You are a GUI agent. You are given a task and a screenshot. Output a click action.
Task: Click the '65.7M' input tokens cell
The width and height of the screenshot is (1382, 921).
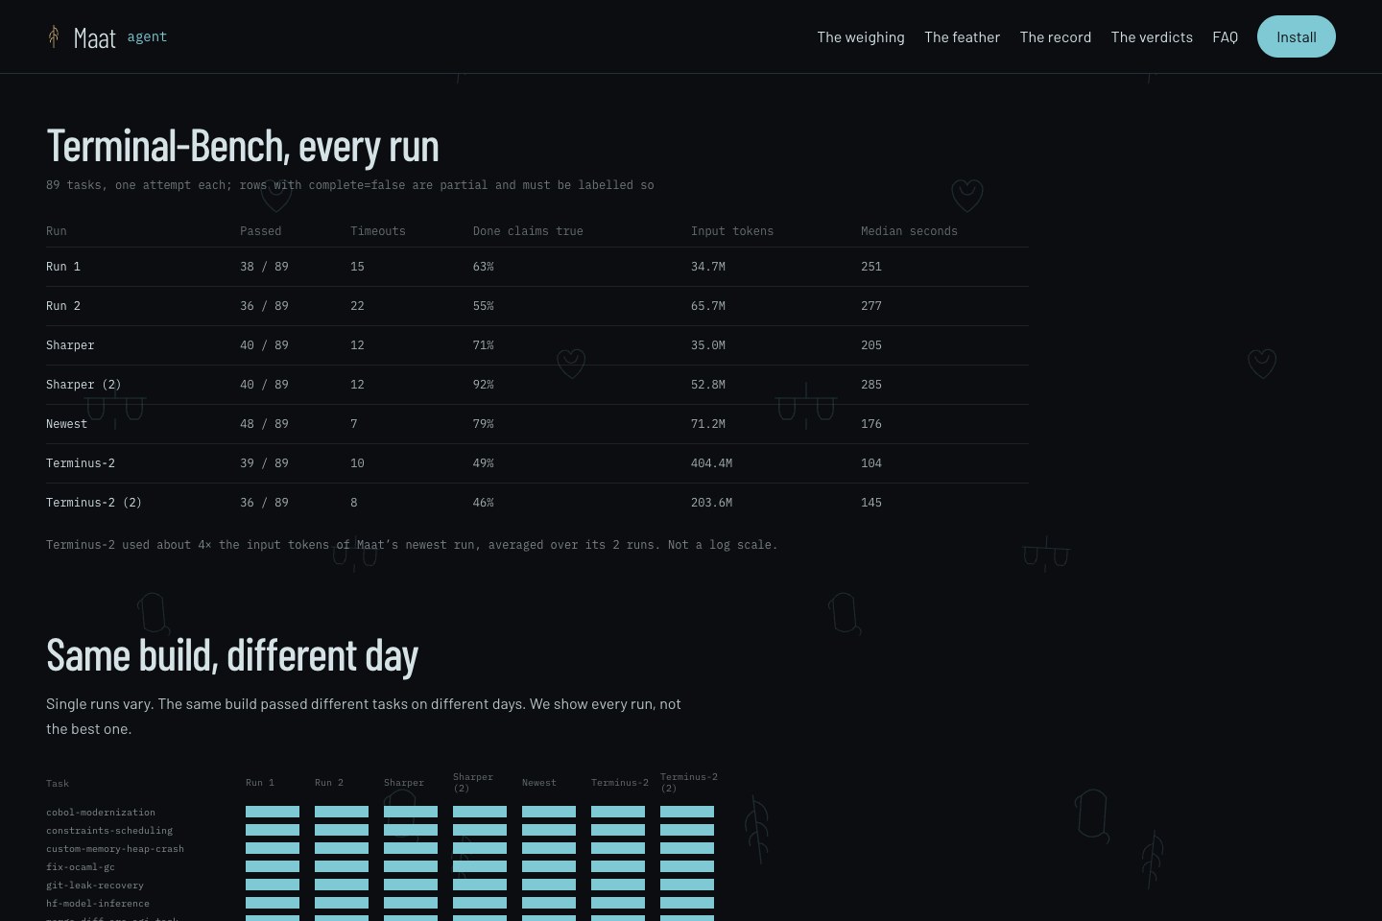[708, 306]
